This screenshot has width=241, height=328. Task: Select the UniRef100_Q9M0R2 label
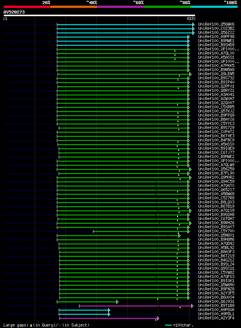216,178
